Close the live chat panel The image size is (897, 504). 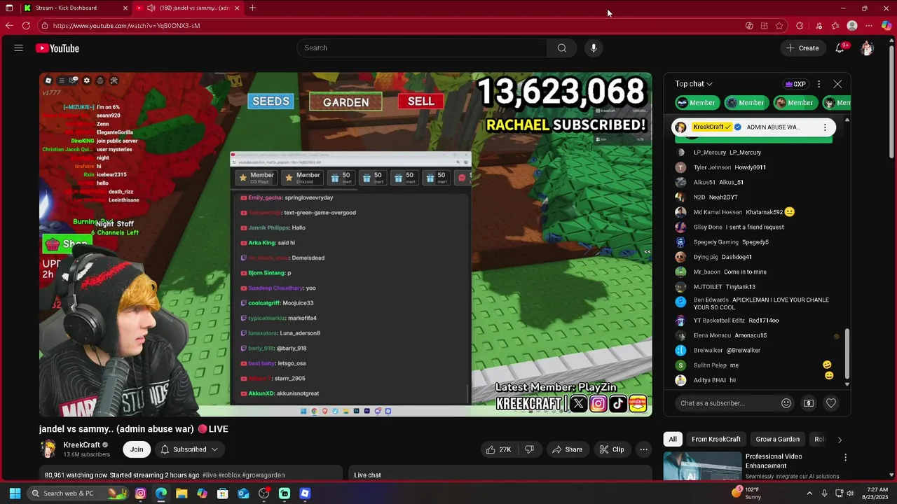click(837, 84)
